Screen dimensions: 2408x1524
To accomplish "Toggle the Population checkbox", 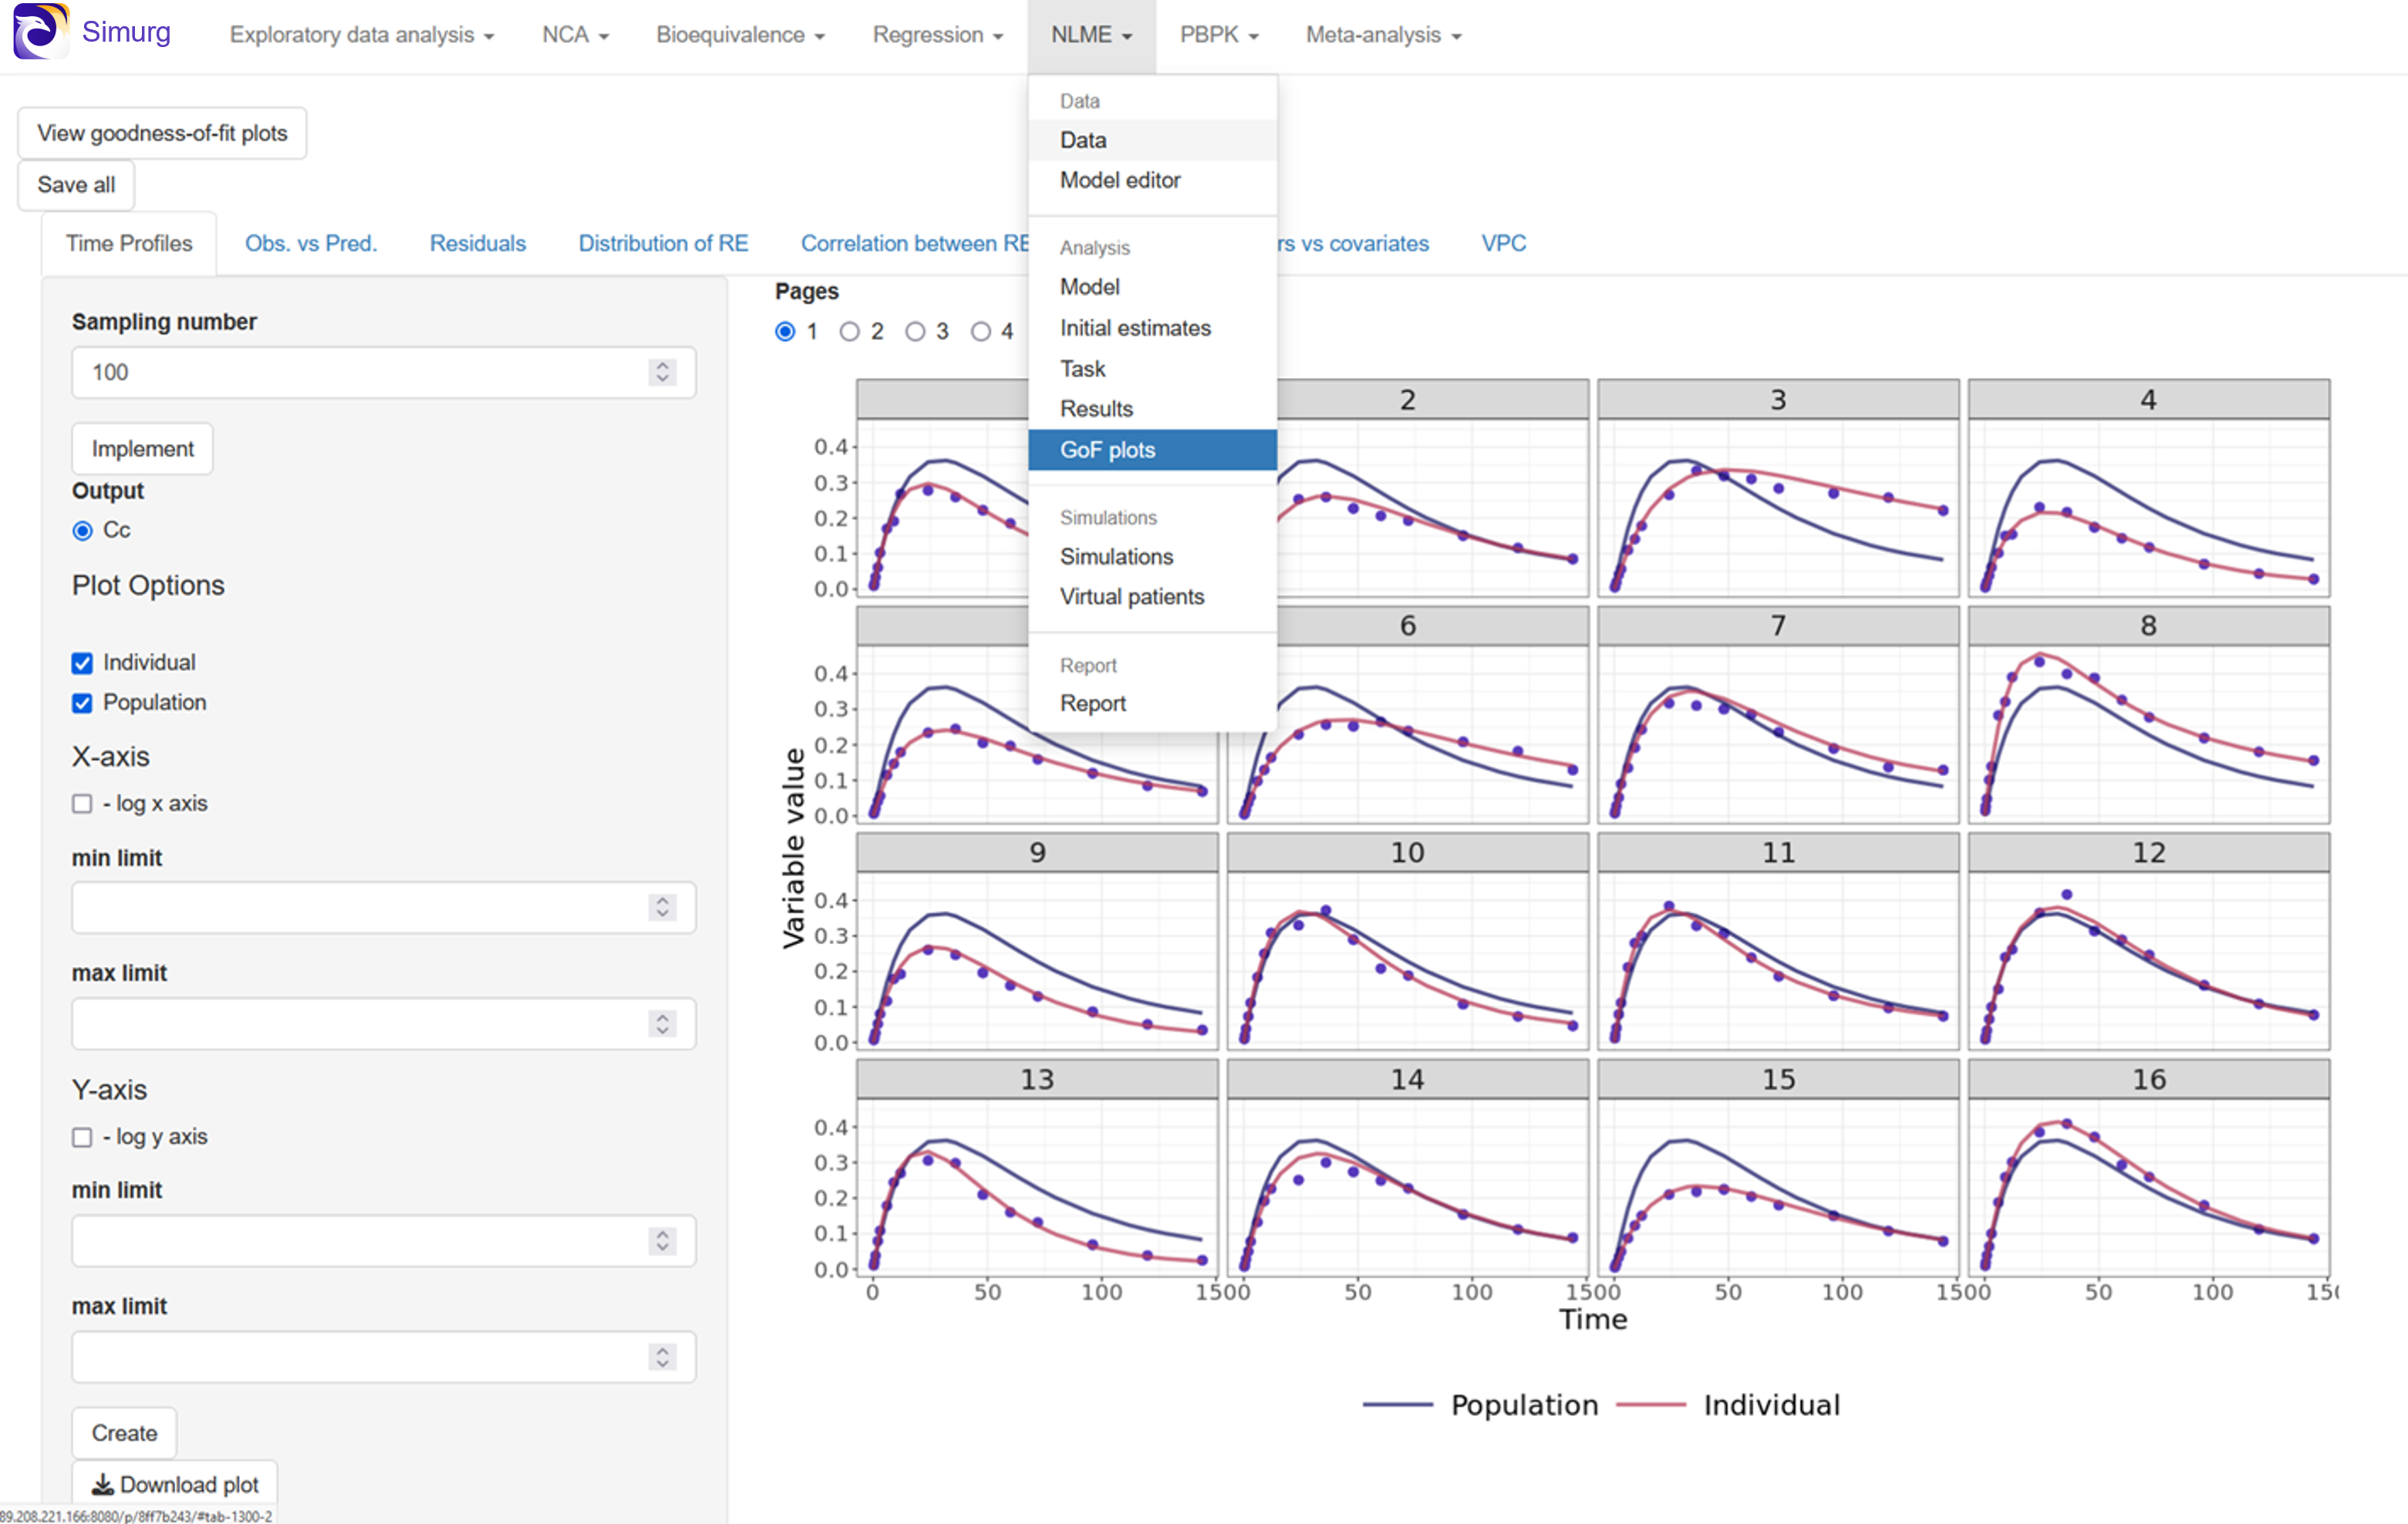I will (x=82, y=703).
